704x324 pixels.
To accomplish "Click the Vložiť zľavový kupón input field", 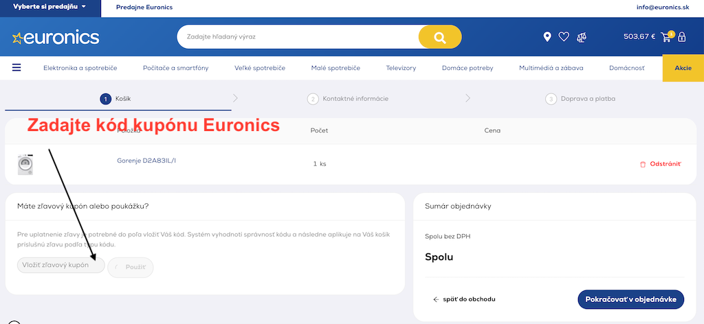I will tap(60, 265).
